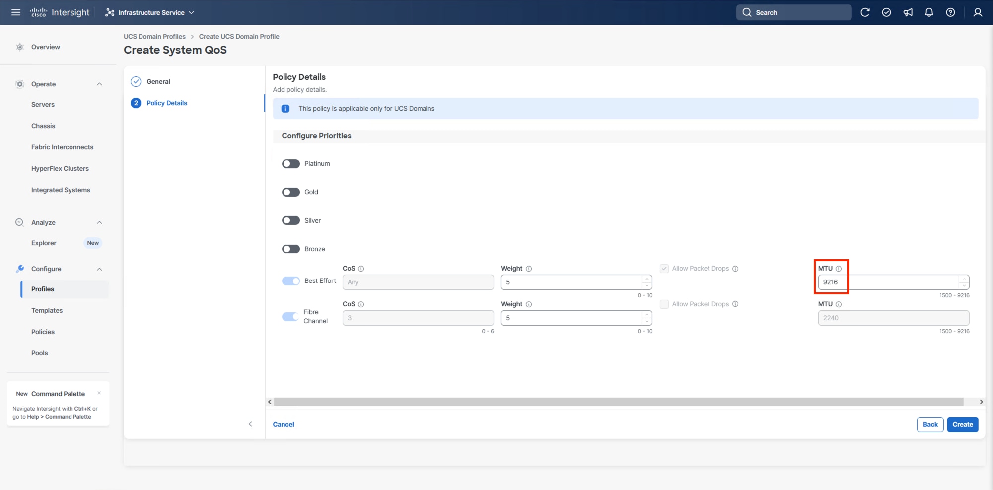Image resolution: width=993 pixels, height=490 pixels.
Task: Click the horizontal scrollbar in Policy Details
Action: point(618,402)
